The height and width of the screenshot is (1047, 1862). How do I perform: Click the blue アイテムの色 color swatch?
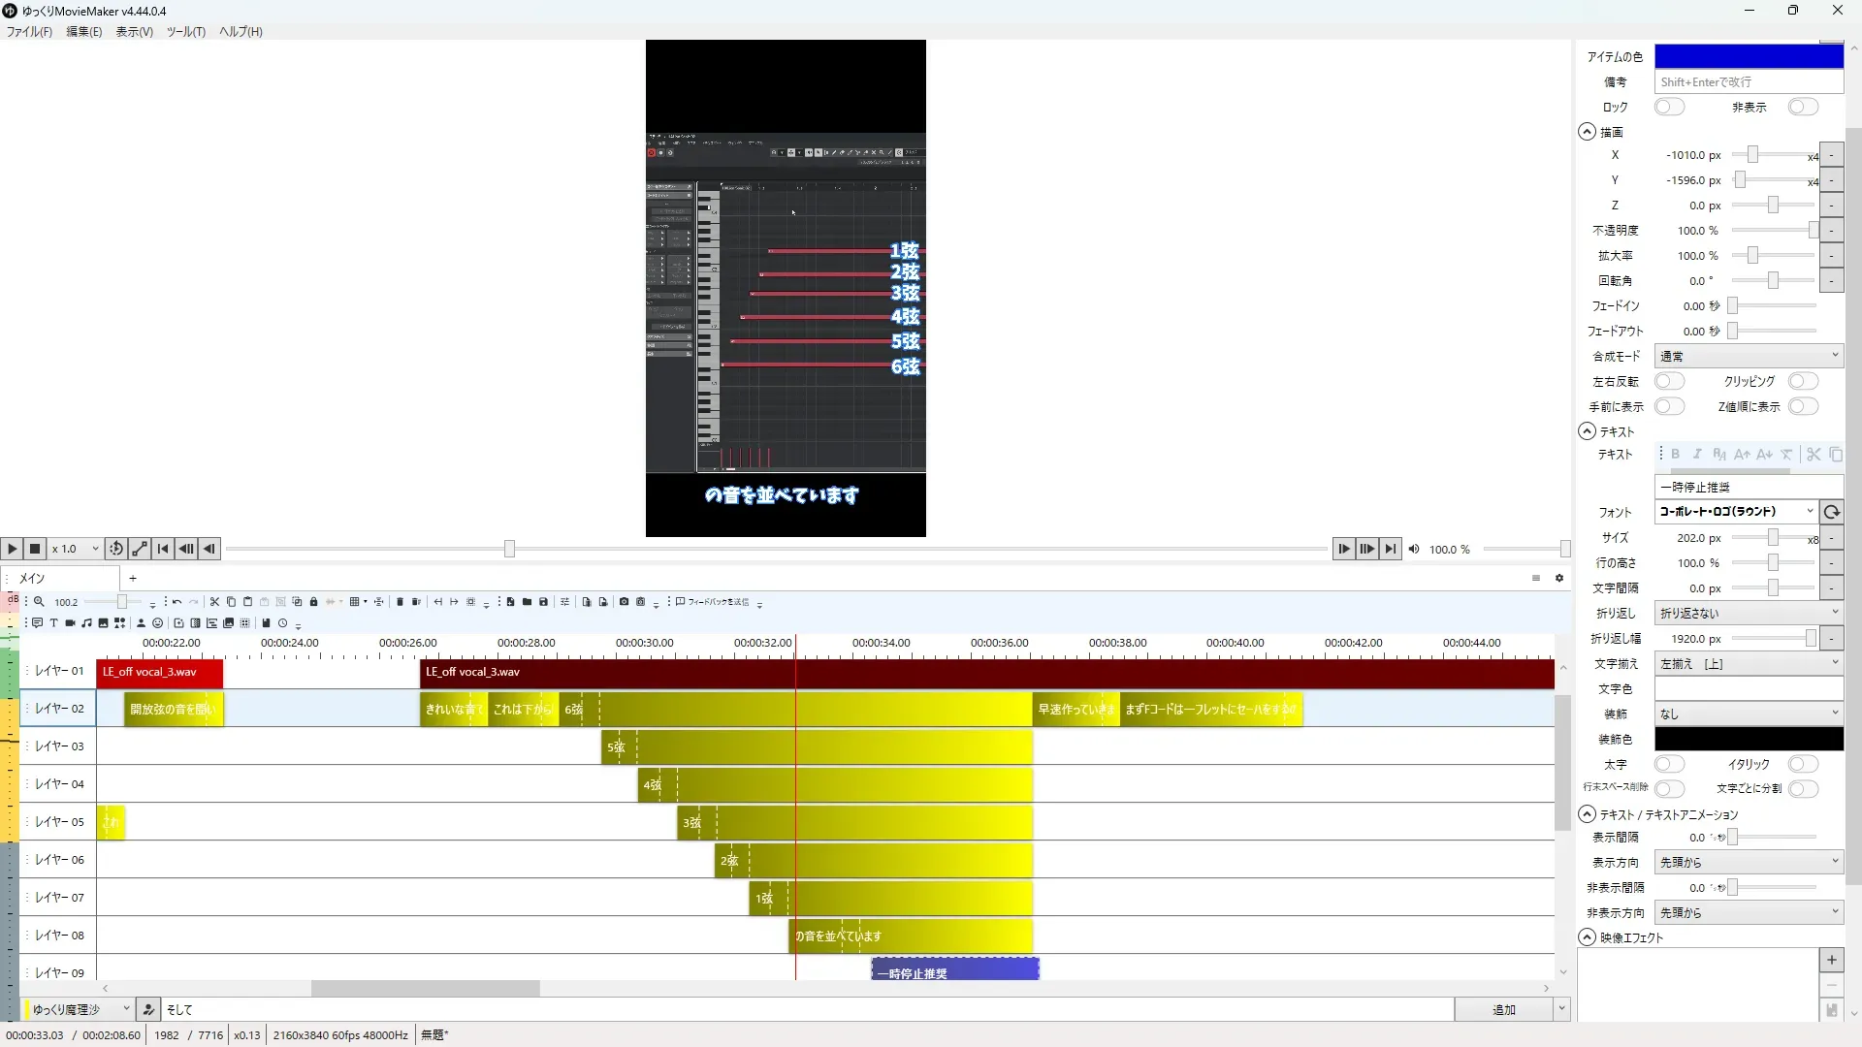point(1748,56)
